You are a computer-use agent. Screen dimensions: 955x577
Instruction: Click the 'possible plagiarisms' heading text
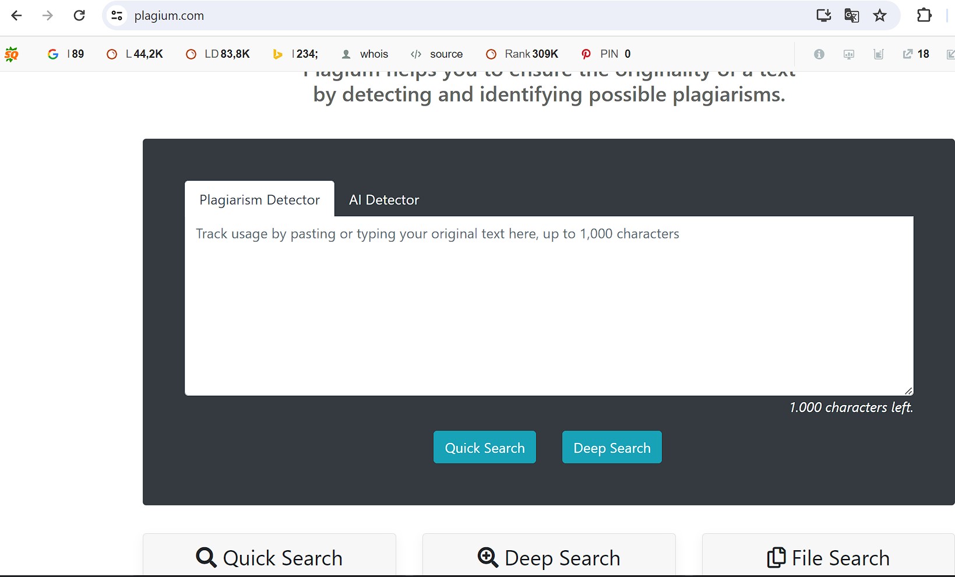tap(687, 94)
